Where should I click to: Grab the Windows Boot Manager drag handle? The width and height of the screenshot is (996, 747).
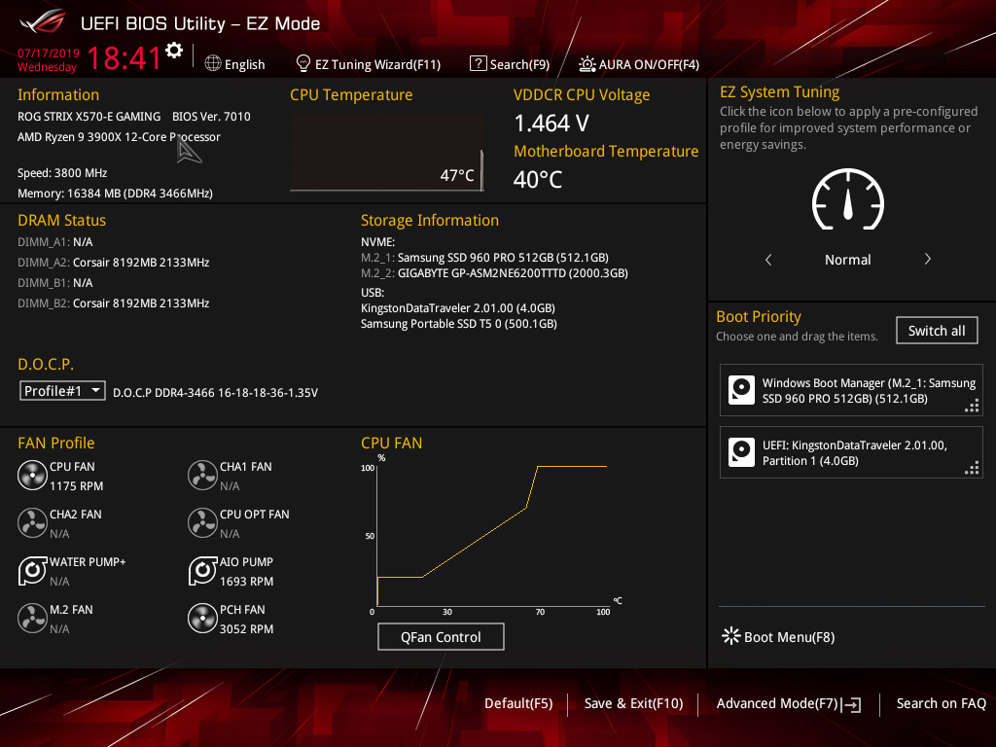(972, 406)
